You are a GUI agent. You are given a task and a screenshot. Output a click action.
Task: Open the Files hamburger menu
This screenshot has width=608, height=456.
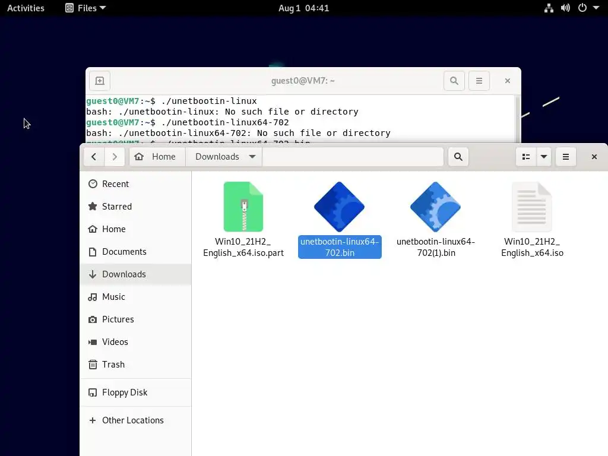point(566,157)
